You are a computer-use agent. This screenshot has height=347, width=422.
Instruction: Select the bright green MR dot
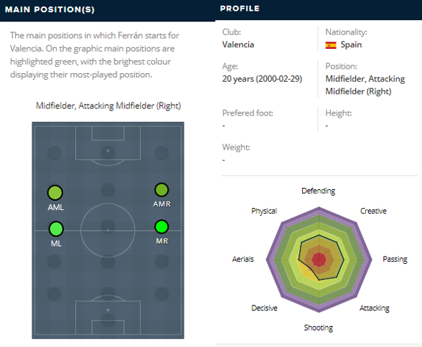[x=161, y=227]
